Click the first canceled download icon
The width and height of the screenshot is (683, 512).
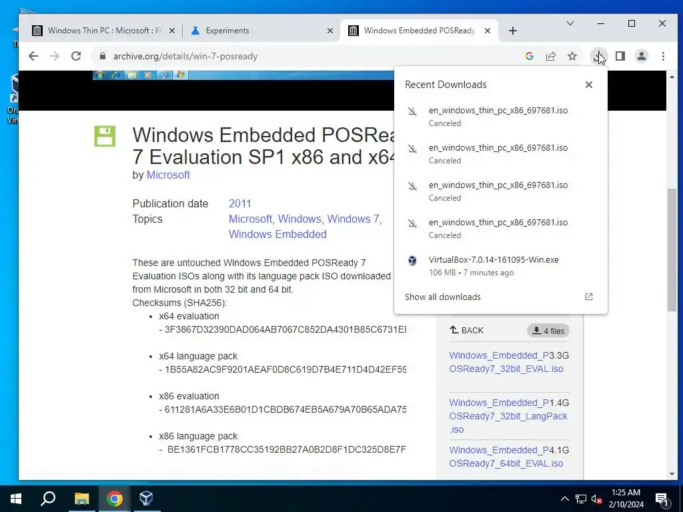point(412,111)
